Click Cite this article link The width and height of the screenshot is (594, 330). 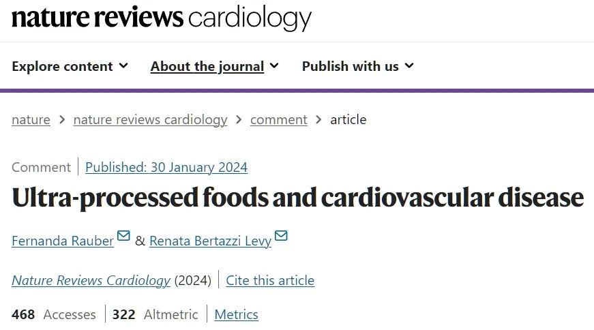pyautogui.click(x=270, y=281)
